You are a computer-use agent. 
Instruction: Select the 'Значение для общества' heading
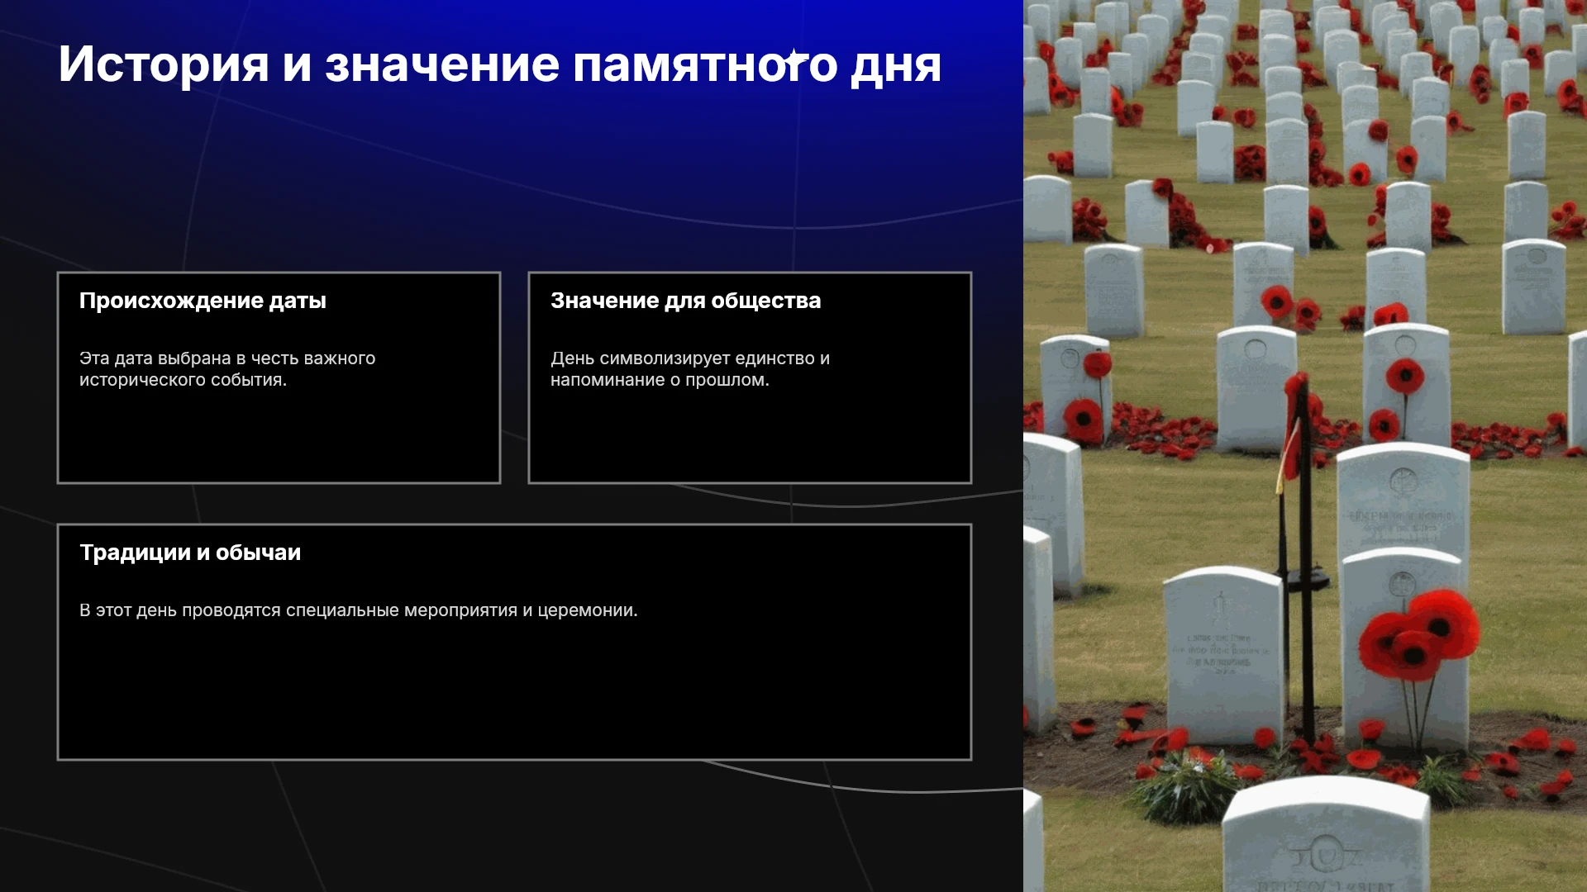[685, 301]
